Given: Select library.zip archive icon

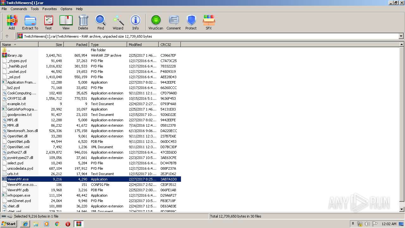Looking at the screenshot, I should click(4, 55).
